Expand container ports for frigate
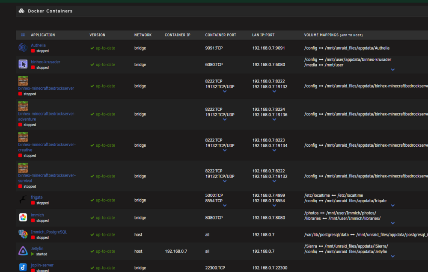This screenshot has height=272, width=428. 225,206
